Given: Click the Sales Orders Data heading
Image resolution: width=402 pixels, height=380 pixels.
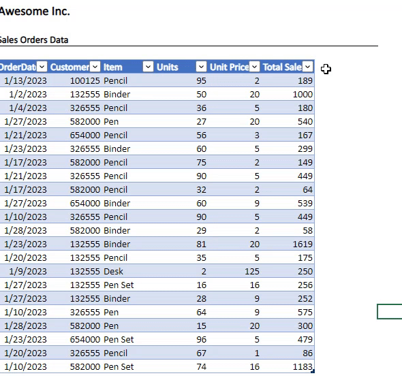Looking at the screenshot, I should [x=34, y=40].
